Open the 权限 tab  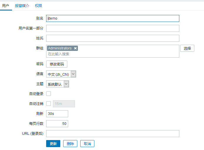point(38,6)
